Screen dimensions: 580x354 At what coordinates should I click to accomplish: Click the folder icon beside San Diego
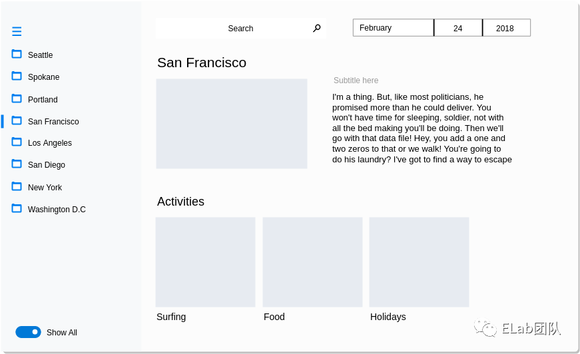17,164
